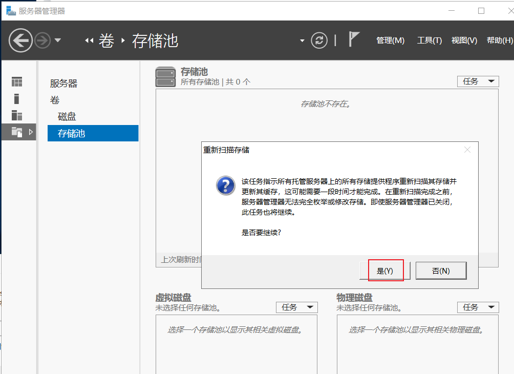
Task: Open the 物理磁盘 任务 dropdown
Action: click(478, 307)
